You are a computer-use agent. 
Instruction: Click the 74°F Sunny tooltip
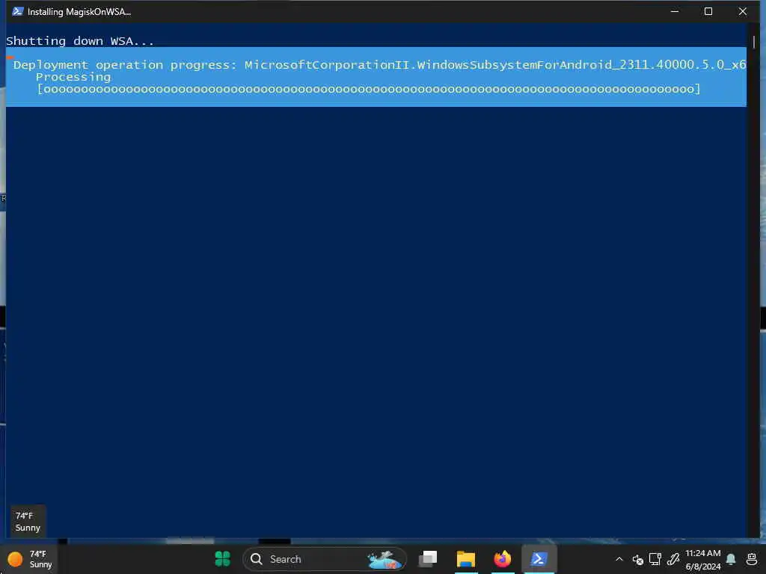coord(28,521)
